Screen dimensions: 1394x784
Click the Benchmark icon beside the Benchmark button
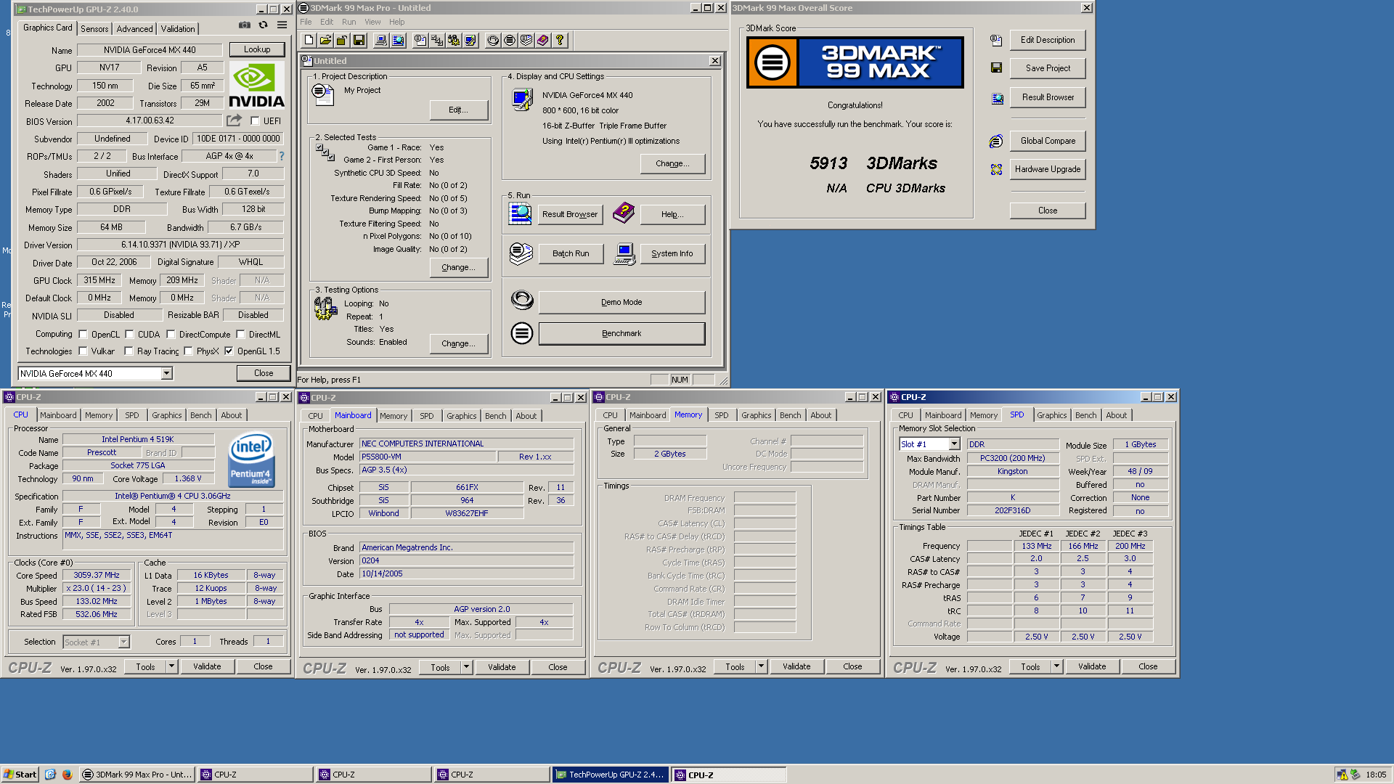tap(521, 334)
